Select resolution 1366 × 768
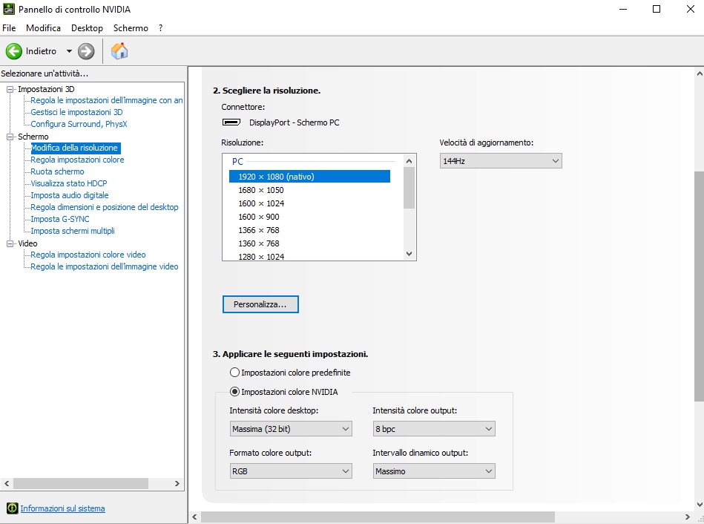 pos(309,230)
